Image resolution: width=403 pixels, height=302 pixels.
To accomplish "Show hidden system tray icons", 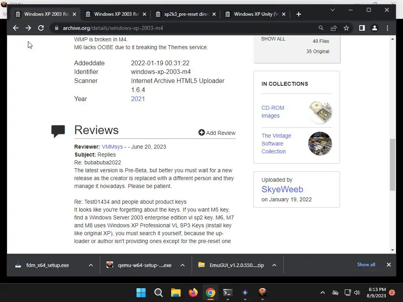I will 323,293.
